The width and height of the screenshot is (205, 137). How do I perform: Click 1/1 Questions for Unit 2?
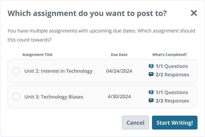click(172, 66)
